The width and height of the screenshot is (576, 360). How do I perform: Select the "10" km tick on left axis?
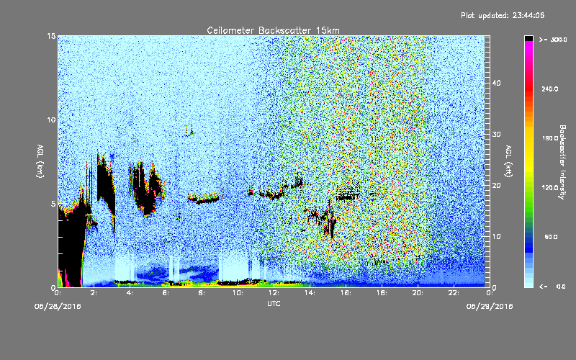click(x=51, y=120)
